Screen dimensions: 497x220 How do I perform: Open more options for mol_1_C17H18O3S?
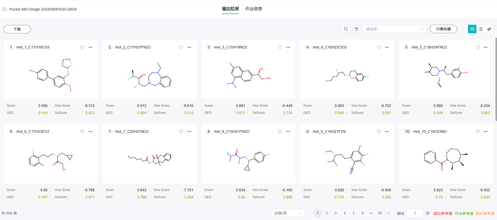pos(90,47)
